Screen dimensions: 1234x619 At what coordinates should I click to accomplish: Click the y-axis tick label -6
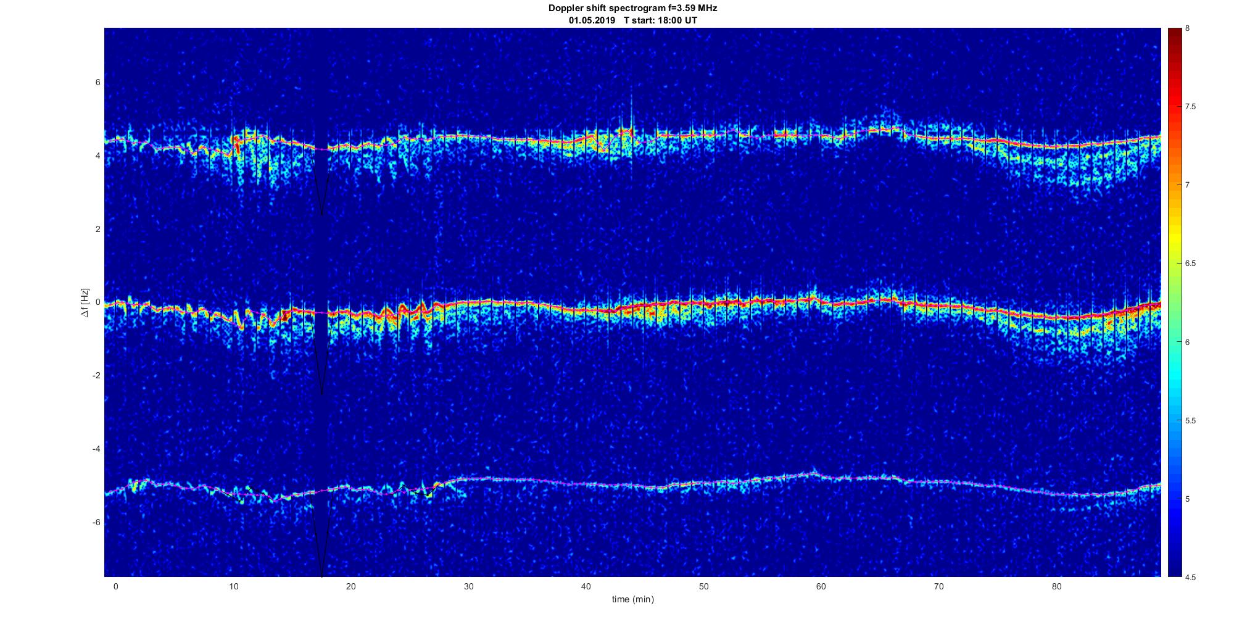pyautogui.click(x=96, y=522)
